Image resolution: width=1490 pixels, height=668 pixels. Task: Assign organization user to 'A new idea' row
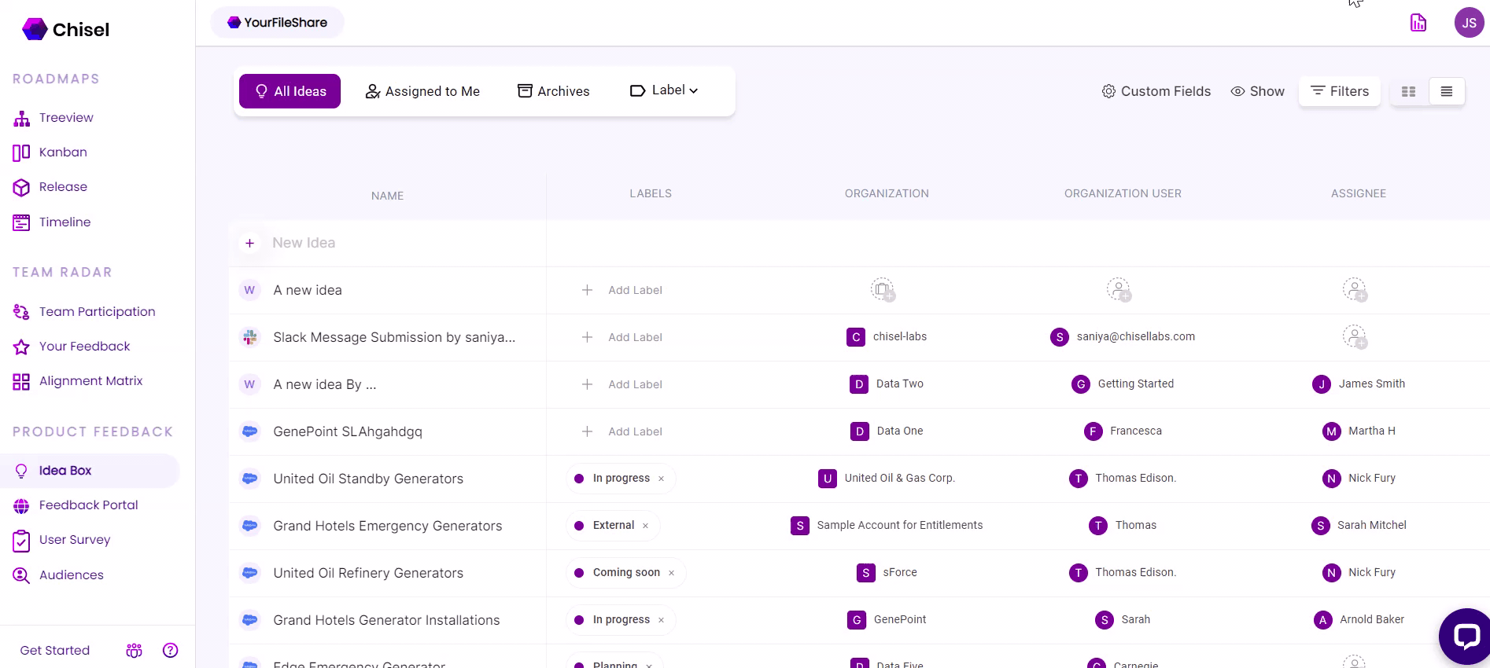(x=1119, y=290)
